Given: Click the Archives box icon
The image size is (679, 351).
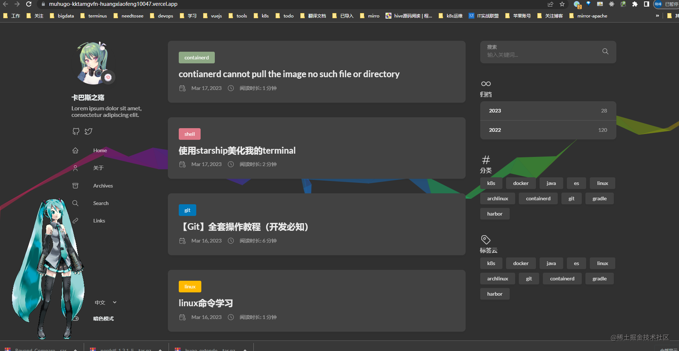Looking at the screenshot, I should (75, 185).
